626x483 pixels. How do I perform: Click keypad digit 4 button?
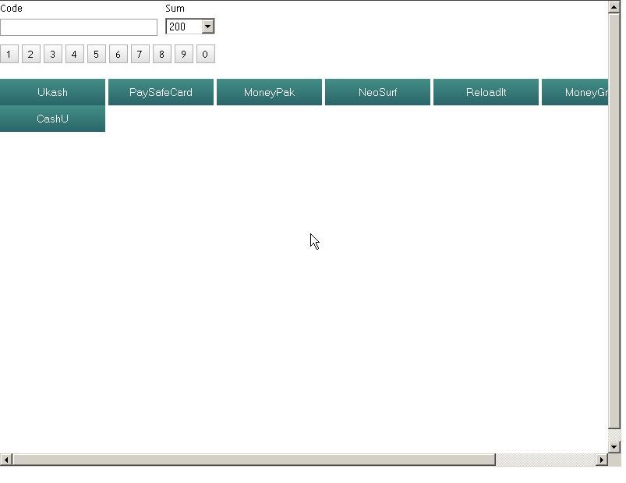coord(75,54)
